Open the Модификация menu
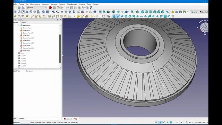Image resolution: width=222 pixels, height=125 pixels. [72, 4]
